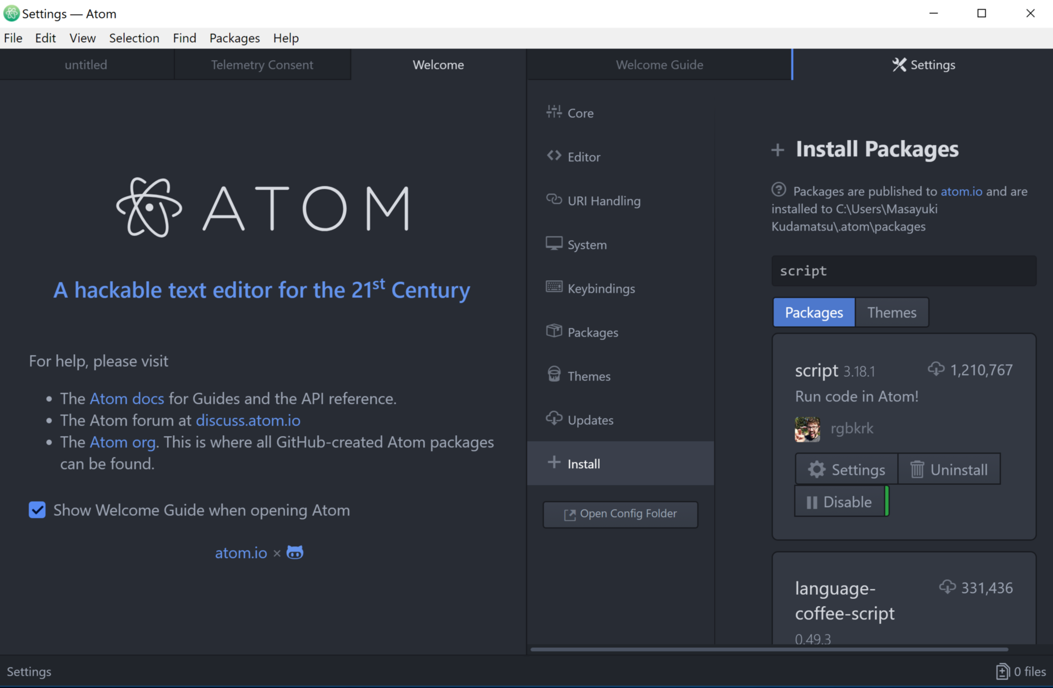Click the GitHub octocat icon on Welcome

coord(295,552)
